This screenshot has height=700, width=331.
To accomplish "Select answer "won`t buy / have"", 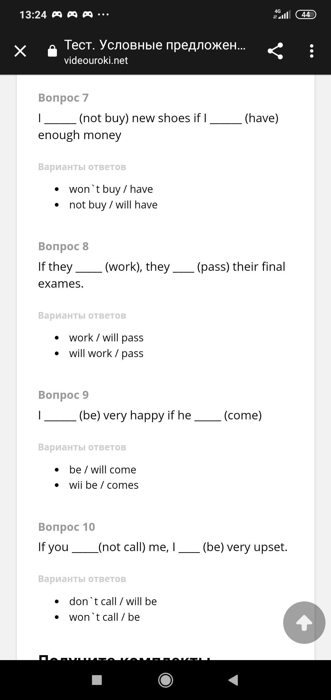I will 111,189.
